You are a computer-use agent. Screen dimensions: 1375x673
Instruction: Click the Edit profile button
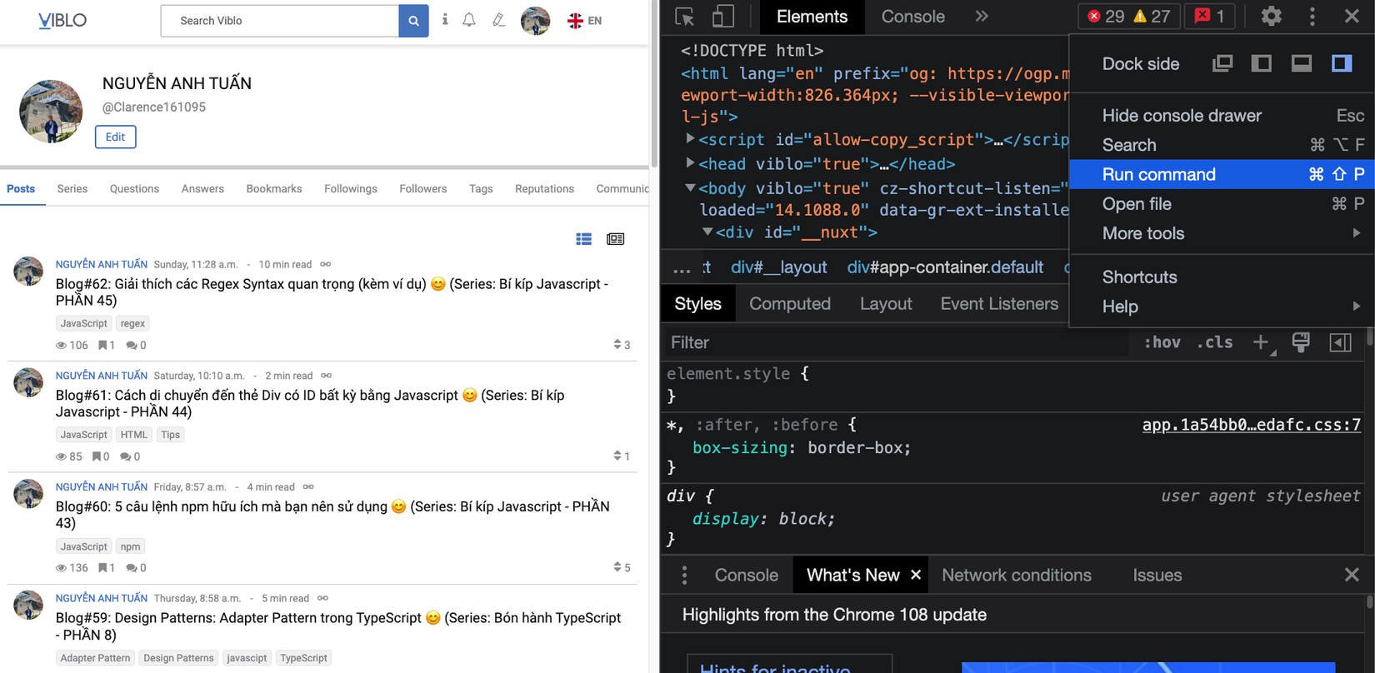[x=115, y=137]
